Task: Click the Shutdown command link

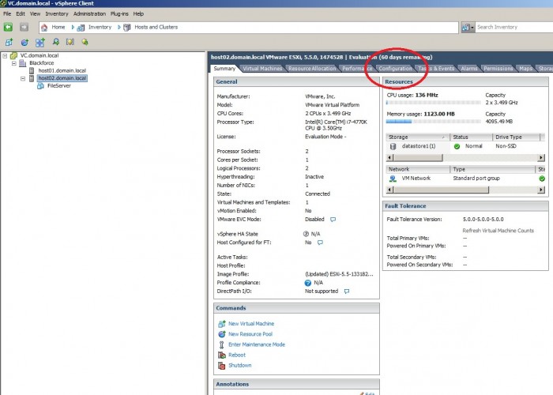Action: (x=240, y=365)
